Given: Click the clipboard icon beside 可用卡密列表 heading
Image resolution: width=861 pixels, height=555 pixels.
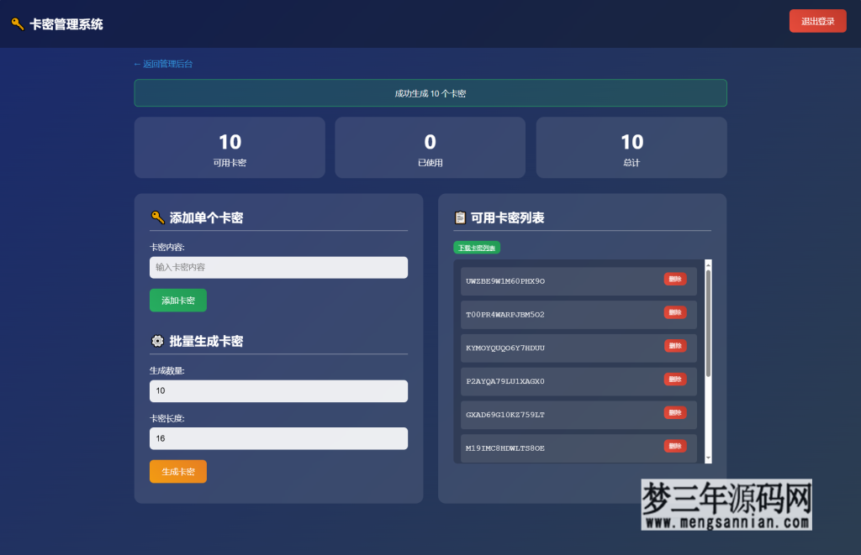Looking at the screenshot, I should pos(460,217).
